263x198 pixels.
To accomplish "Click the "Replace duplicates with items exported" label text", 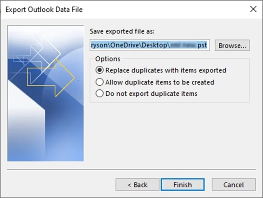I will point(166,70).
